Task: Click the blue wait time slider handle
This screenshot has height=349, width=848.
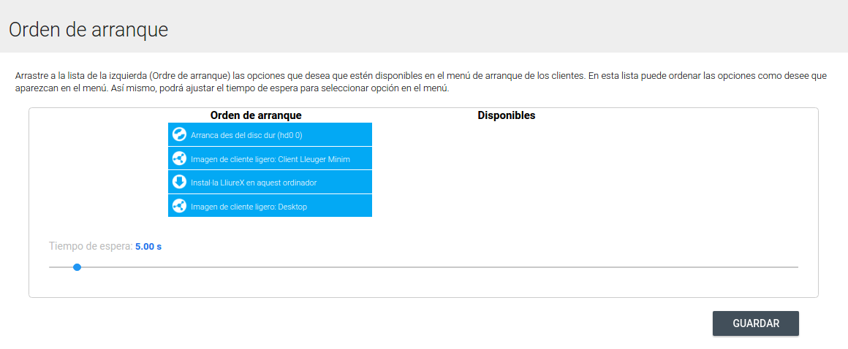Action: (77, 267)
